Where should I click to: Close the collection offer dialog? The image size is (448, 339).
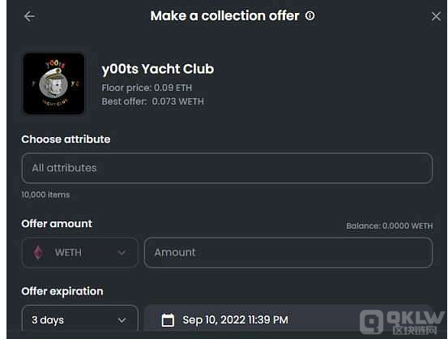pyautogui.click(x=436, y=16)
